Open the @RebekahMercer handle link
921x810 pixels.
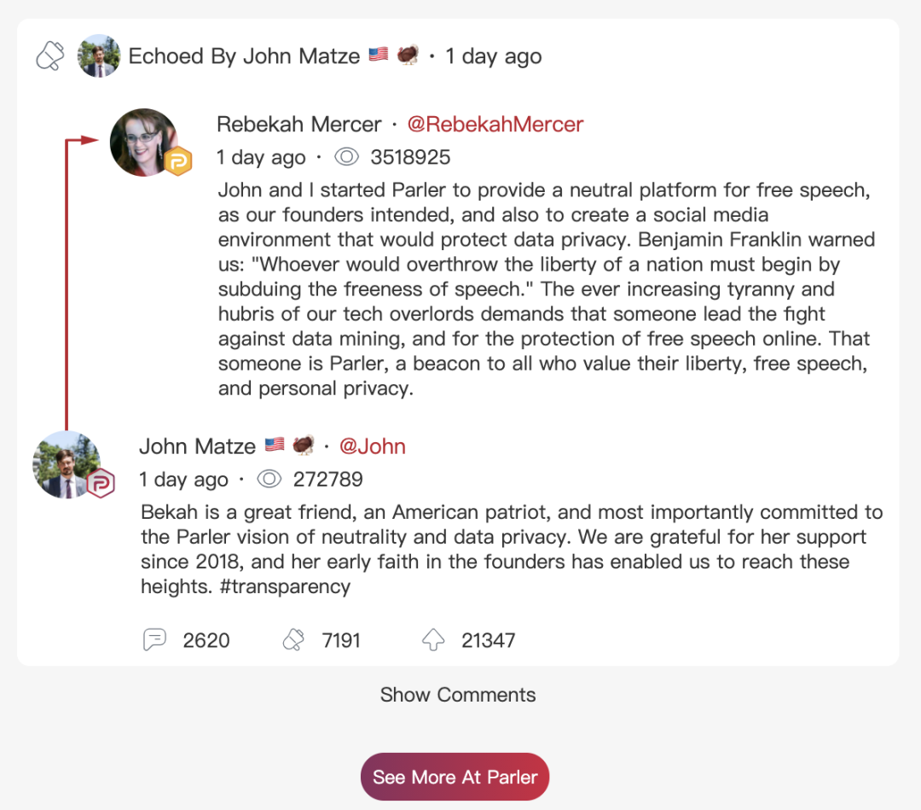495,125
